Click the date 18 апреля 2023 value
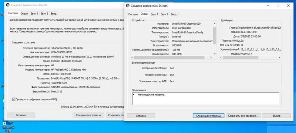Viewport: 296px width, 133px height. [67, 48]
